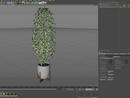Open the View Clipping dropdown
This screenshot has width=130, height=98.
111,75
